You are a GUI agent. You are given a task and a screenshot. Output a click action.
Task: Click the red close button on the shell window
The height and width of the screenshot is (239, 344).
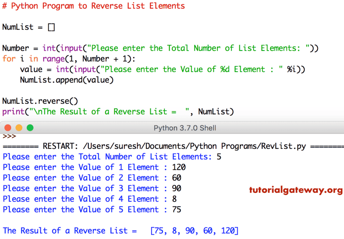[x=8, y=128]
